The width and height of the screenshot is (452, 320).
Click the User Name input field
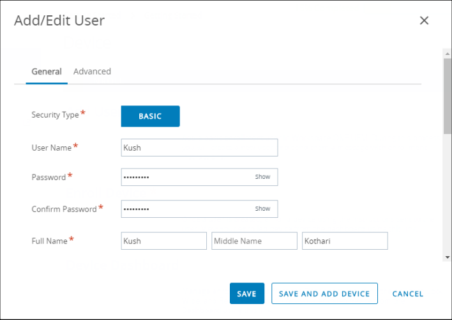[x=199, y=148]
